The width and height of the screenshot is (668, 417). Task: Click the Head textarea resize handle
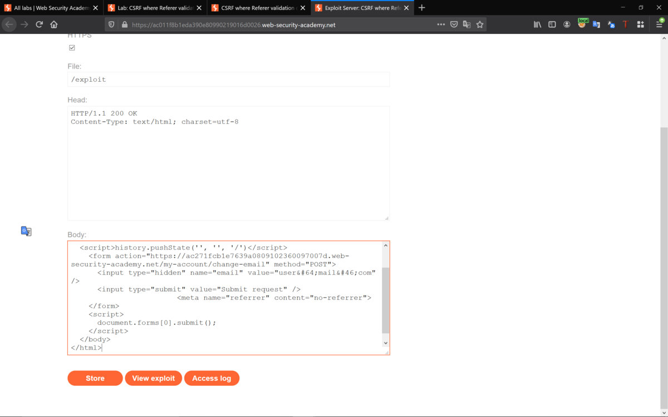pyautogui.click(x=387, y=218)
